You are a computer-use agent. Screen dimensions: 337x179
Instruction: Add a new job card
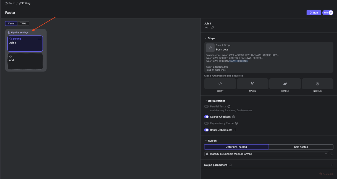point(25,61)
